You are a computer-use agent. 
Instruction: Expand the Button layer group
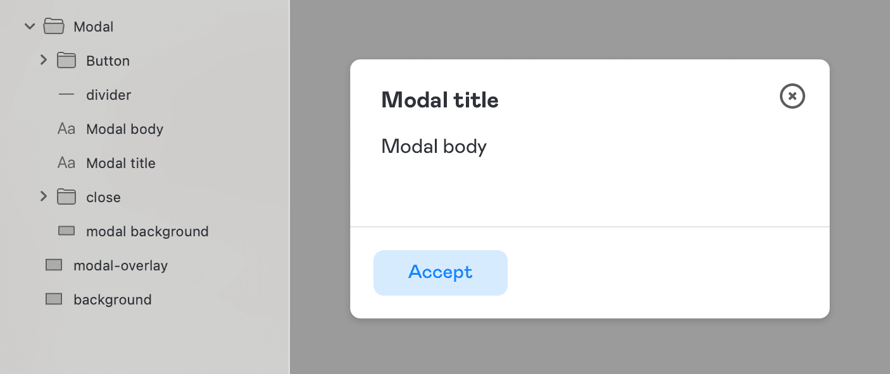click(43, 60)
